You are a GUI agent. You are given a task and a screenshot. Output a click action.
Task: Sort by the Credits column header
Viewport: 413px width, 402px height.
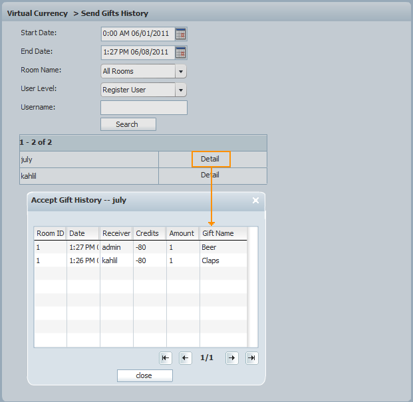(149, 233)
